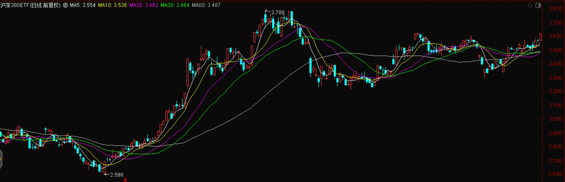Click the 2.800 price axis label
This screenshot has width=565, height=182.
click(555, 147)
